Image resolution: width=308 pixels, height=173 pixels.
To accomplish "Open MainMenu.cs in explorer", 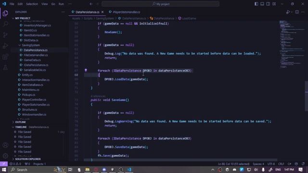I will point(30,90).
